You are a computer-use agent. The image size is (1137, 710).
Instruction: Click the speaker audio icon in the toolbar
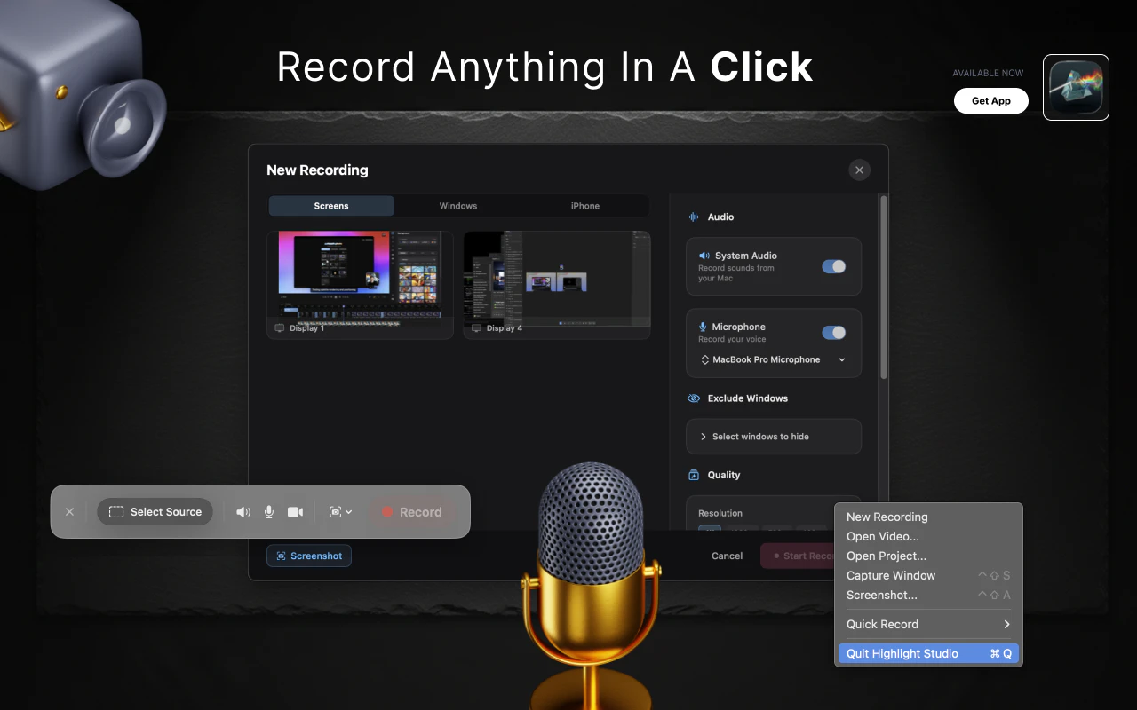tap(243, 511)
